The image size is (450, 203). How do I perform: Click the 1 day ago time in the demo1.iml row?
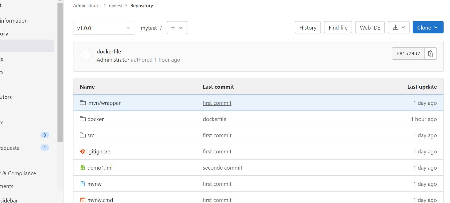(425, 168)
